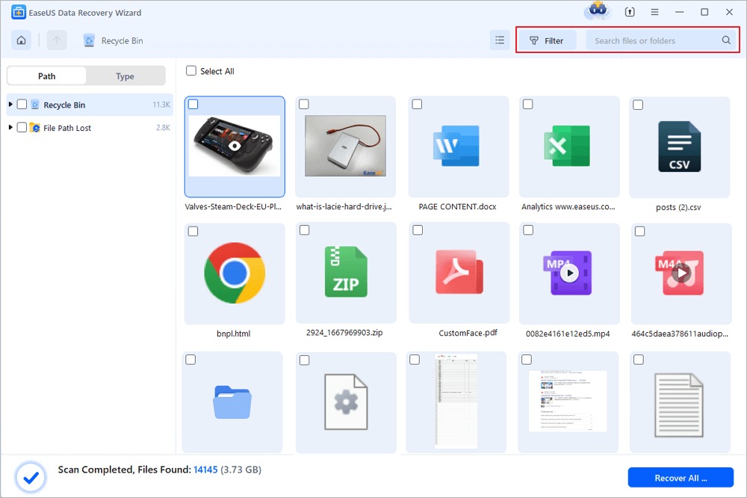Switch to the Type tab

pyautogui.click(x=125, y=76)
